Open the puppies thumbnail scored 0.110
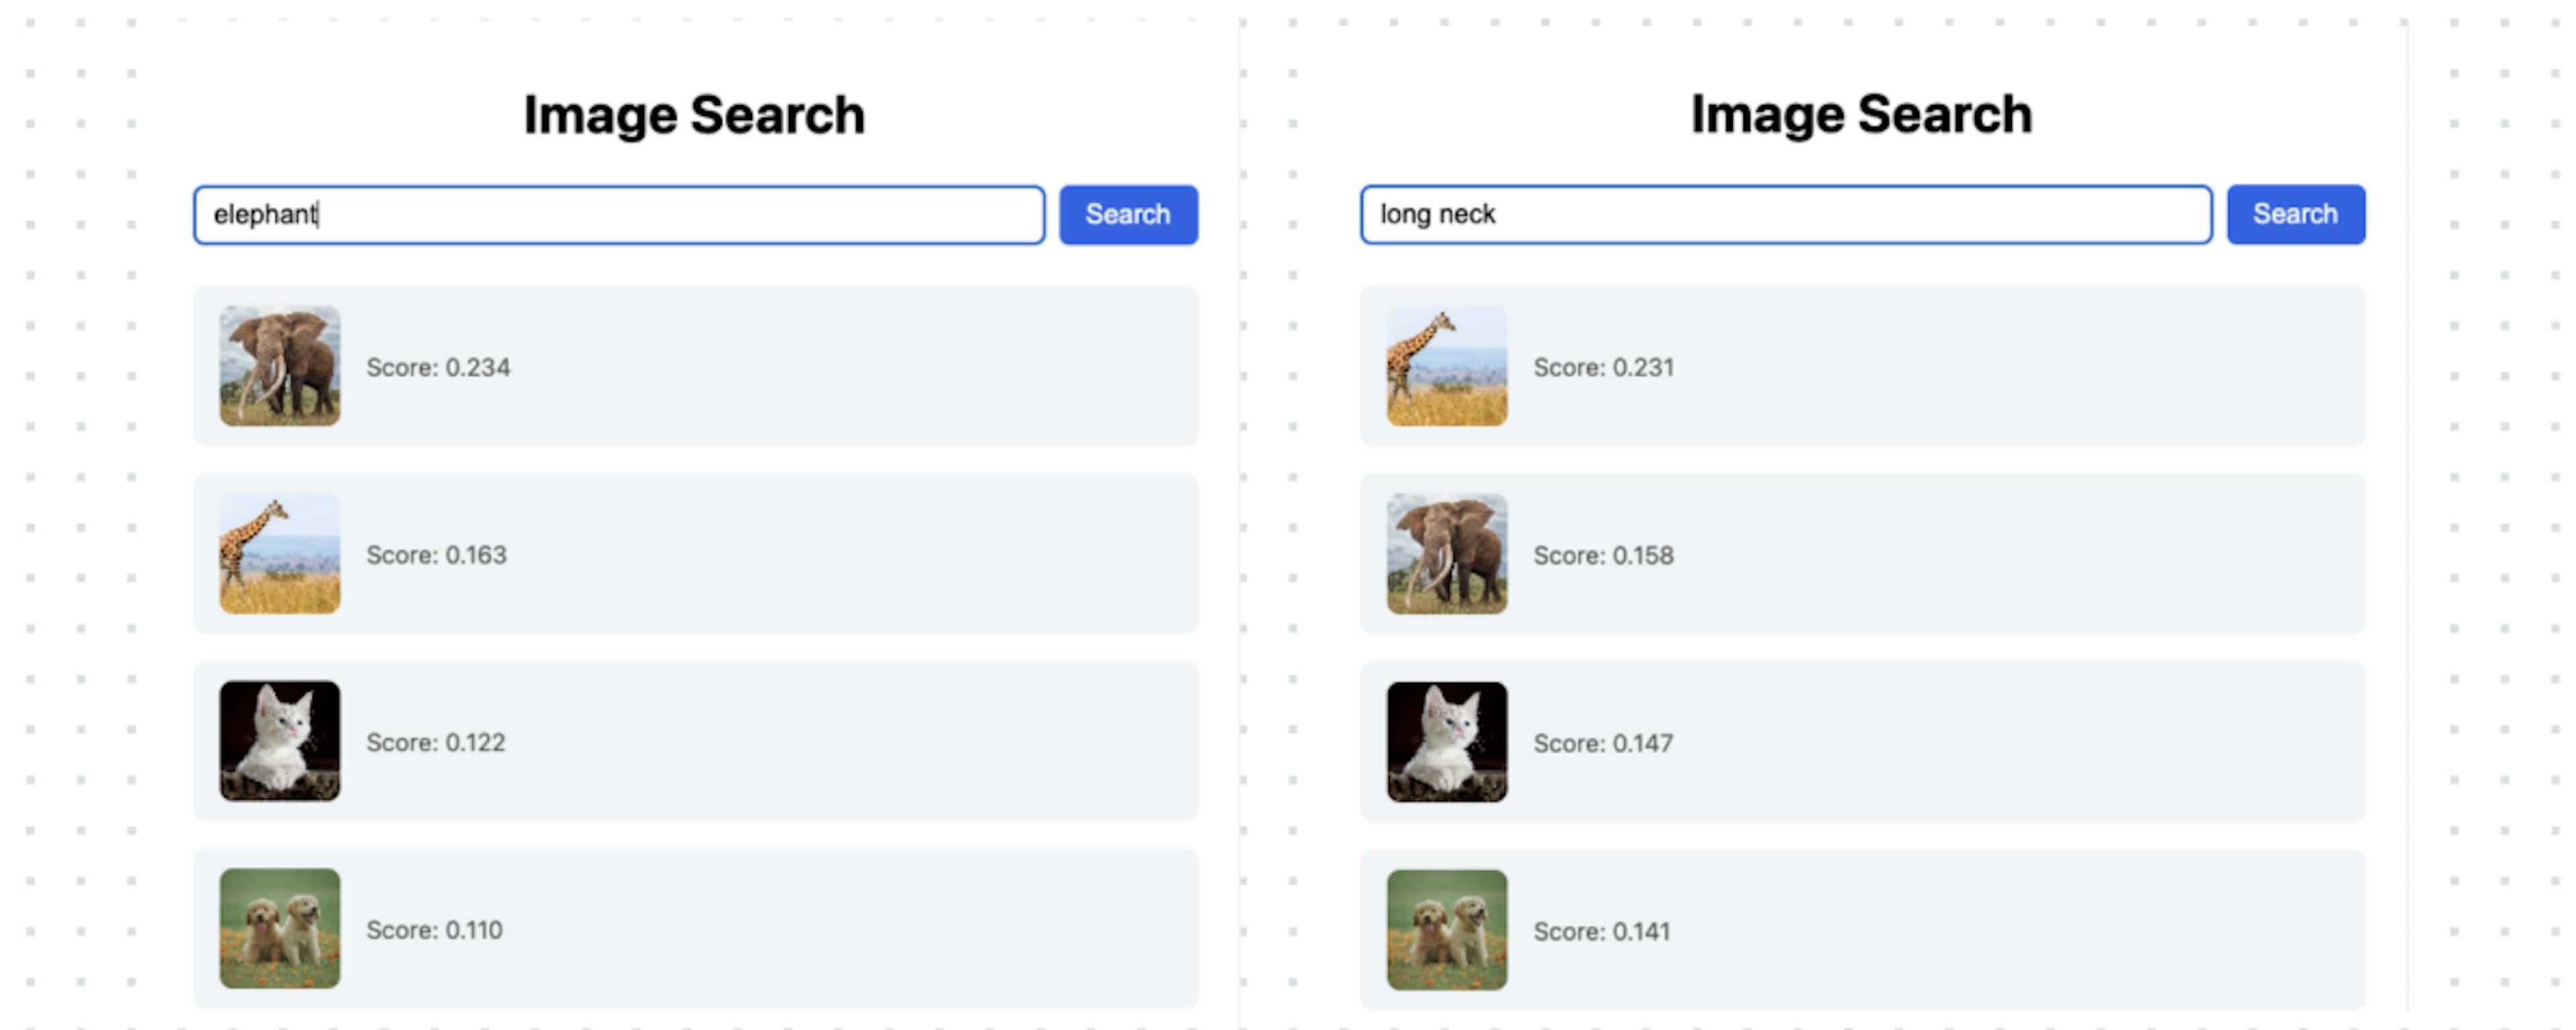The height and width of the screenshot is (1030, 2576). click(x=280, y=928)
